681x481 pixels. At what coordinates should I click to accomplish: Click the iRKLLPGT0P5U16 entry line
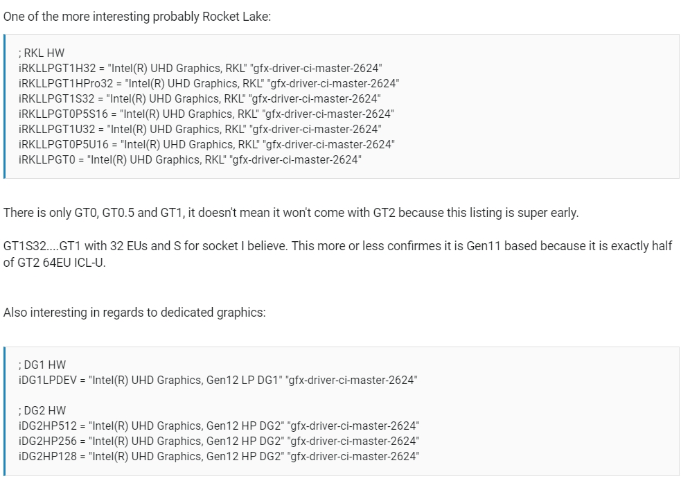tap(206, 144)
